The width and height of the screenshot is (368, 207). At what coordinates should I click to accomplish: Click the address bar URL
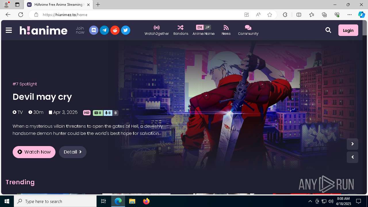coord(65,15)
